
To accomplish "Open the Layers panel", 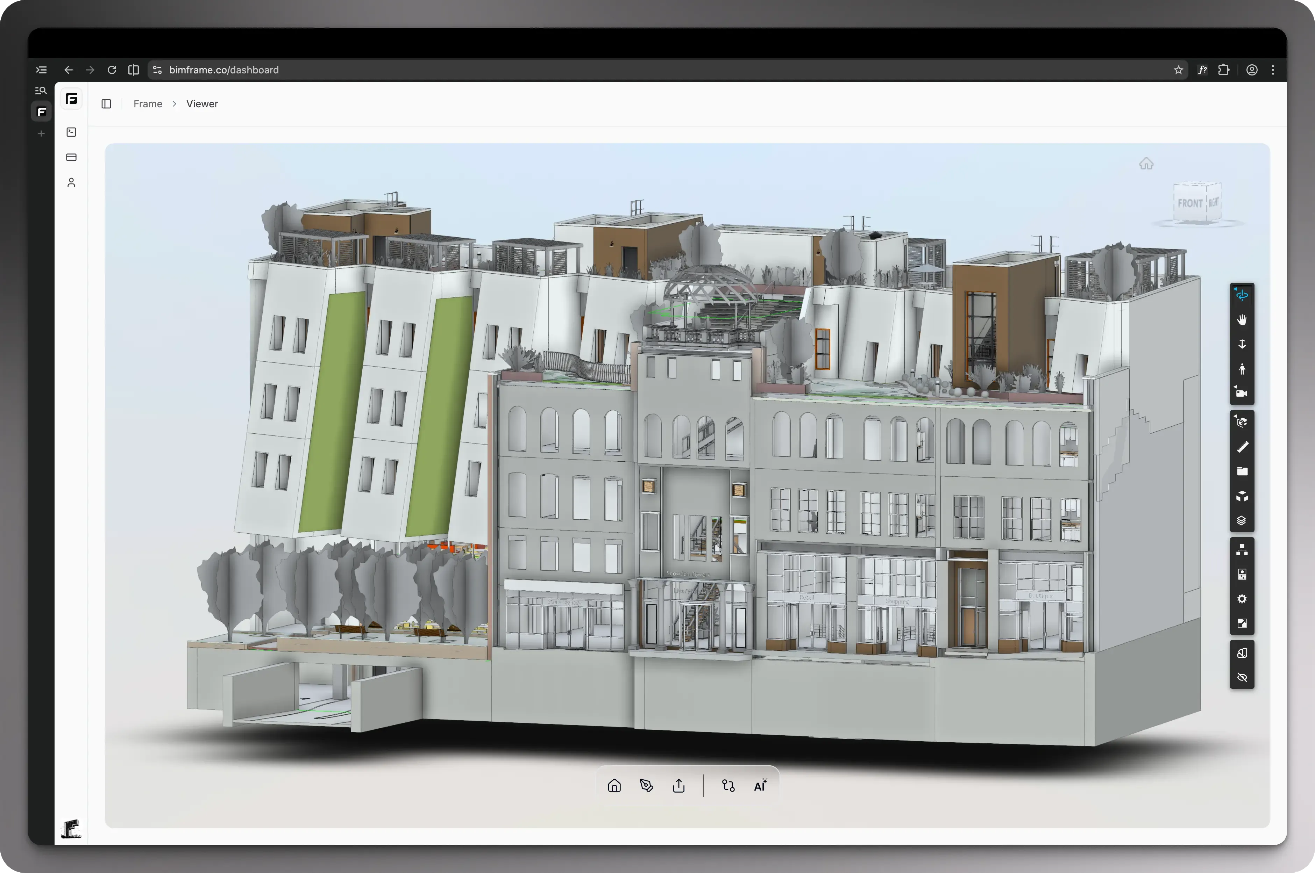I will click(1243, 522).
